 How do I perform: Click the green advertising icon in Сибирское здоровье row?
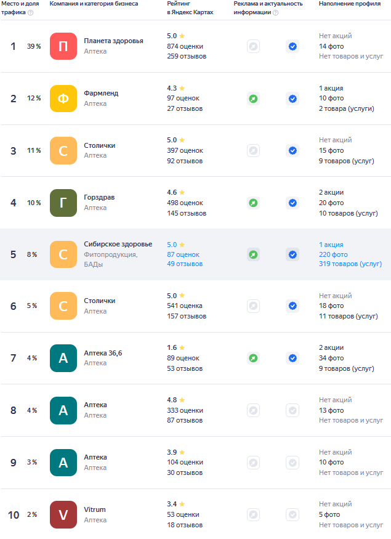253,255
